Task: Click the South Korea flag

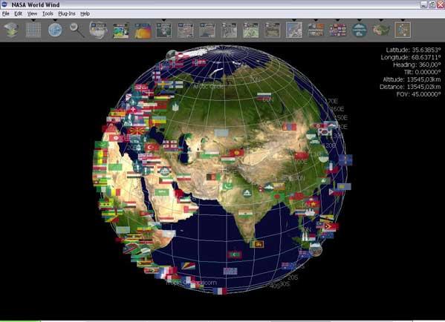Action: [x=325, y=132]
